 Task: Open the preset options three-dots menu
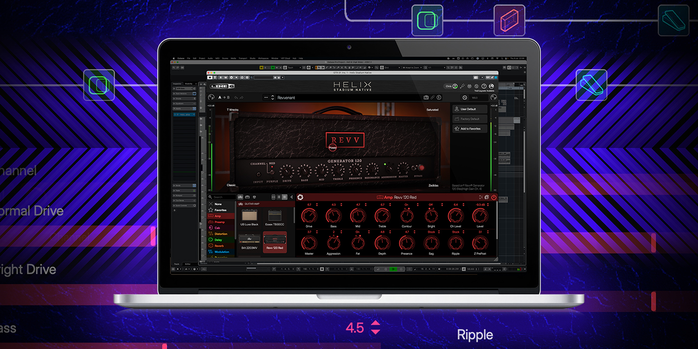click(266, 97)
